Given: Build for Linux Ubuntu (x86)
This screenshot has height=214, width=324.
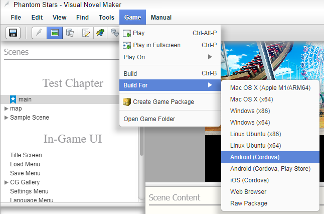Looking at the screenshot, I should pyautogui.click(x=270, y=134).
